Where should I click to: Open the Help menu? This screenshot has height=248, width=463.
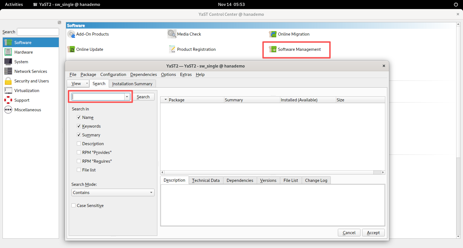tap(200, 75)
